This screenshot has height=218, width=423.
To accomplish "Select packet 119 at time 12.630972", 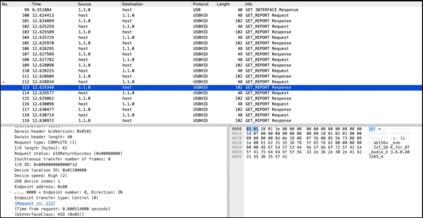I will 211,120.
